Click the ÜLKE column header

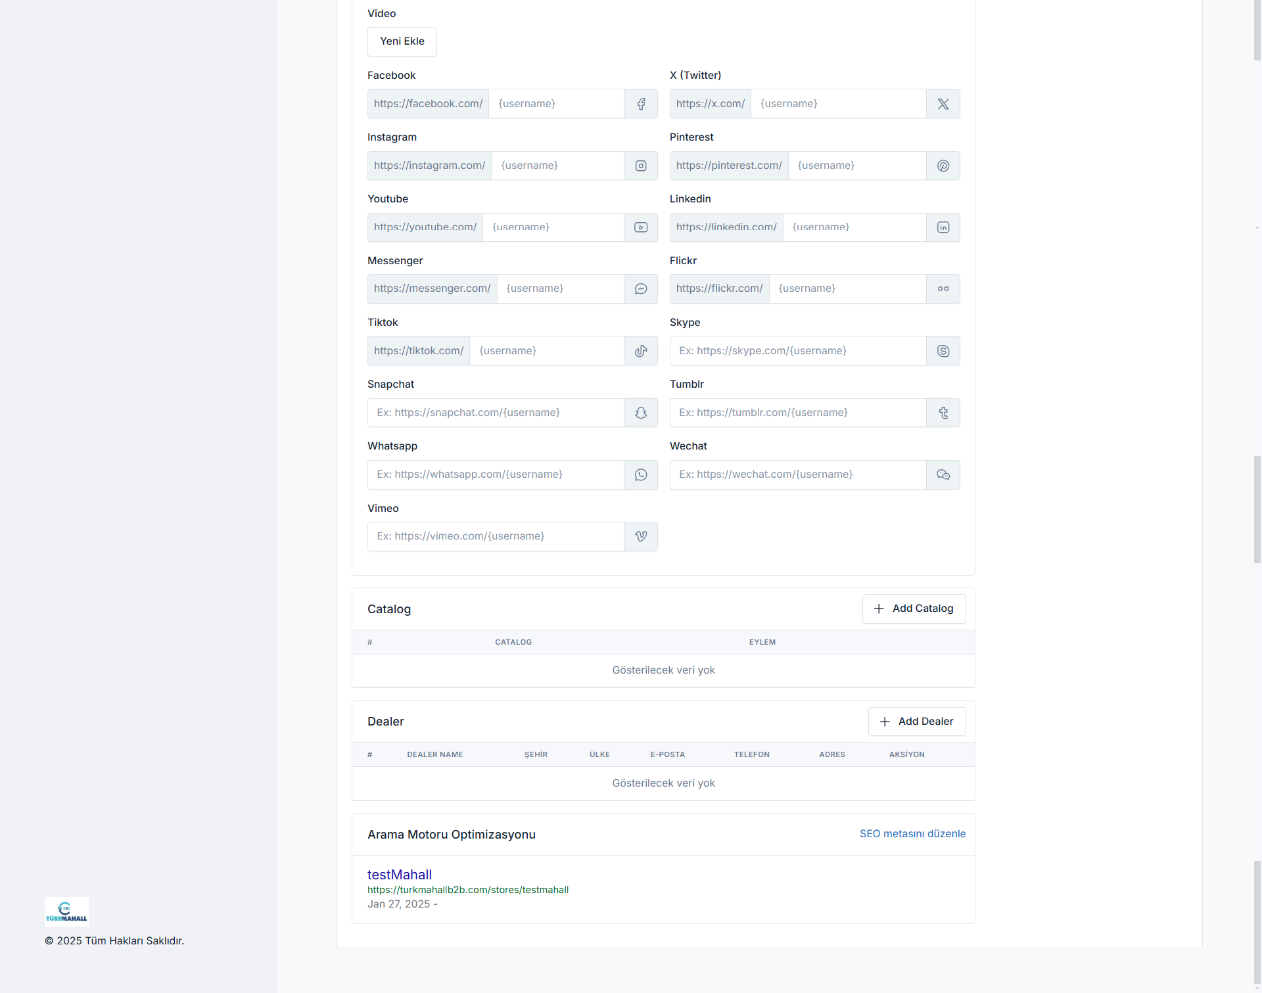point(599,754)
